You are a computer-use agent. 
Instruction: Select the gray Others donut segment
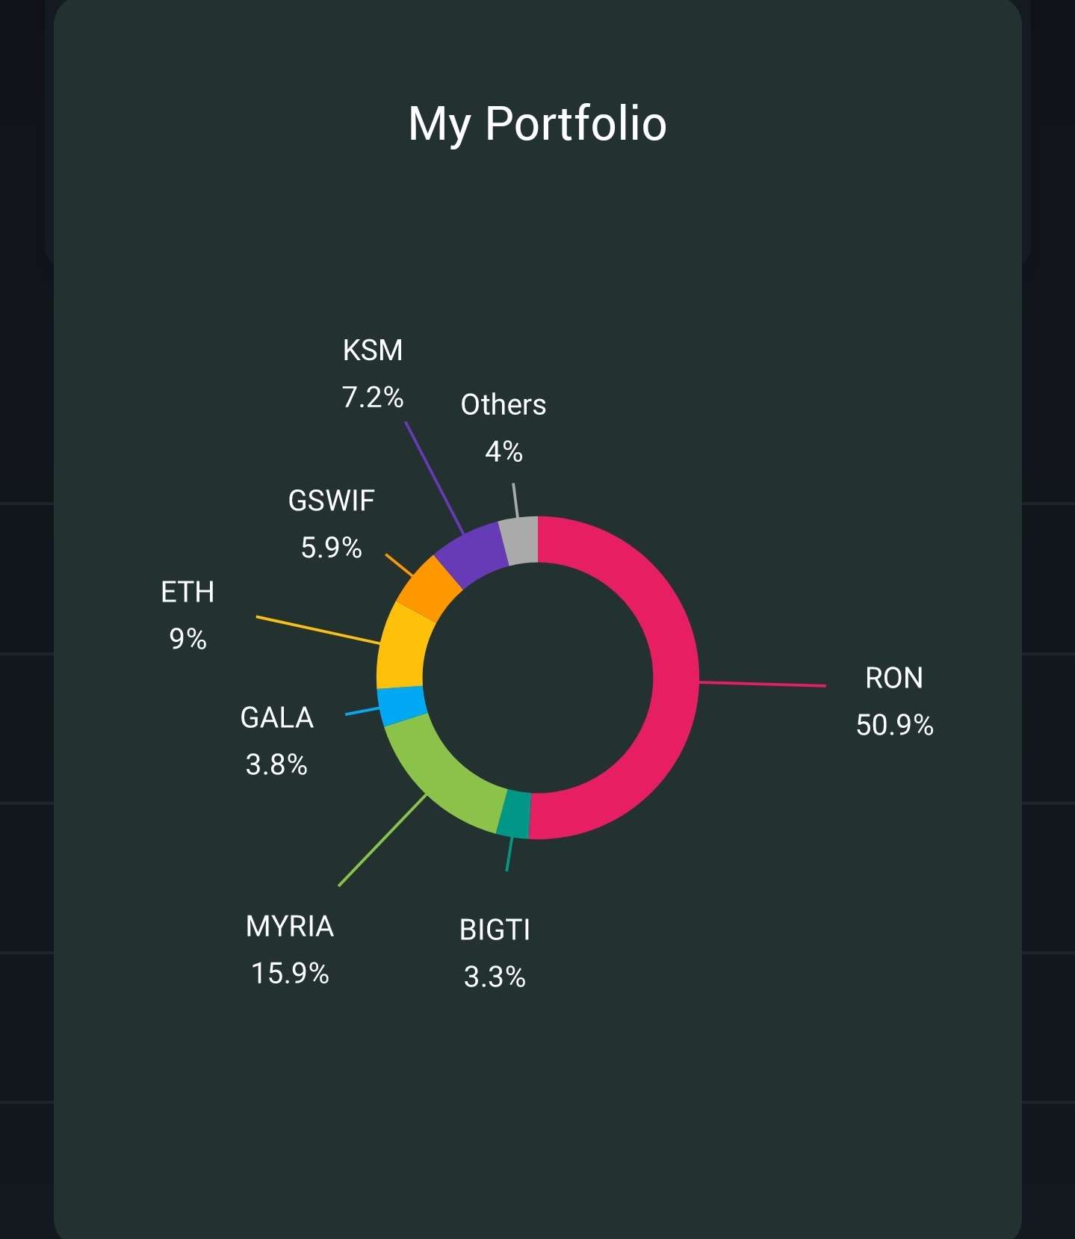[520, 541]
